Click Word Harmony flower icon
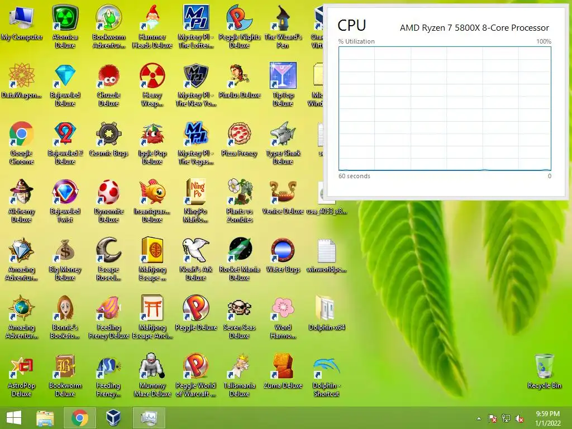The image size is (572, 429). 283,308
